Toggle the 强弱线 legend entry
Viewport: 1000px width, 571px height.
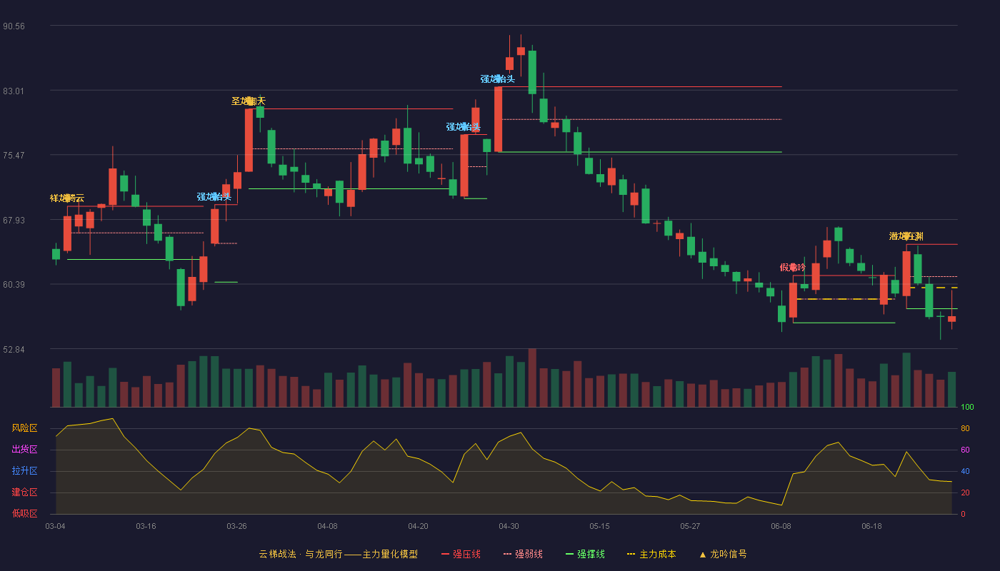pyautogui.click(x=523, y=554)
